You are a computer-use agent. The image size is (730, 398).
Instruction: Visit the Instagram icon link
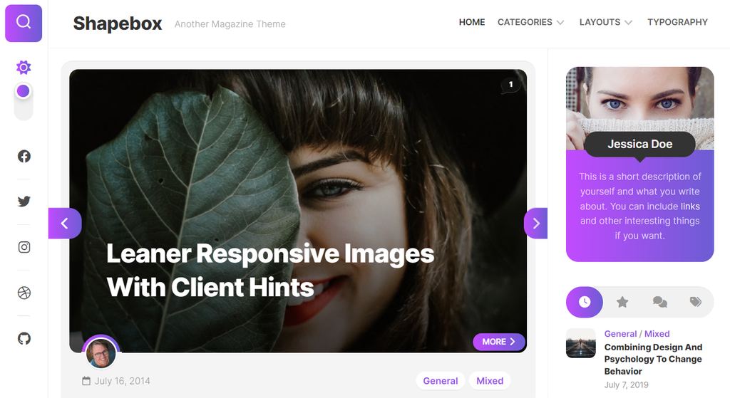[x=24, y=247]
